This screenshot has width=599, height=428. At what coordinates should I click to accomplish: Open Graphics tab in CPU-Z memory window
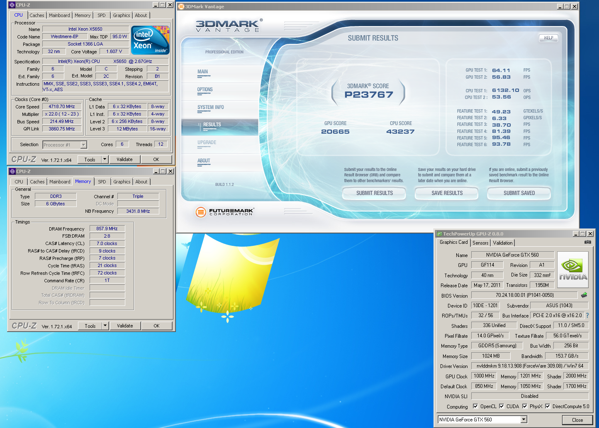(122, 182)
